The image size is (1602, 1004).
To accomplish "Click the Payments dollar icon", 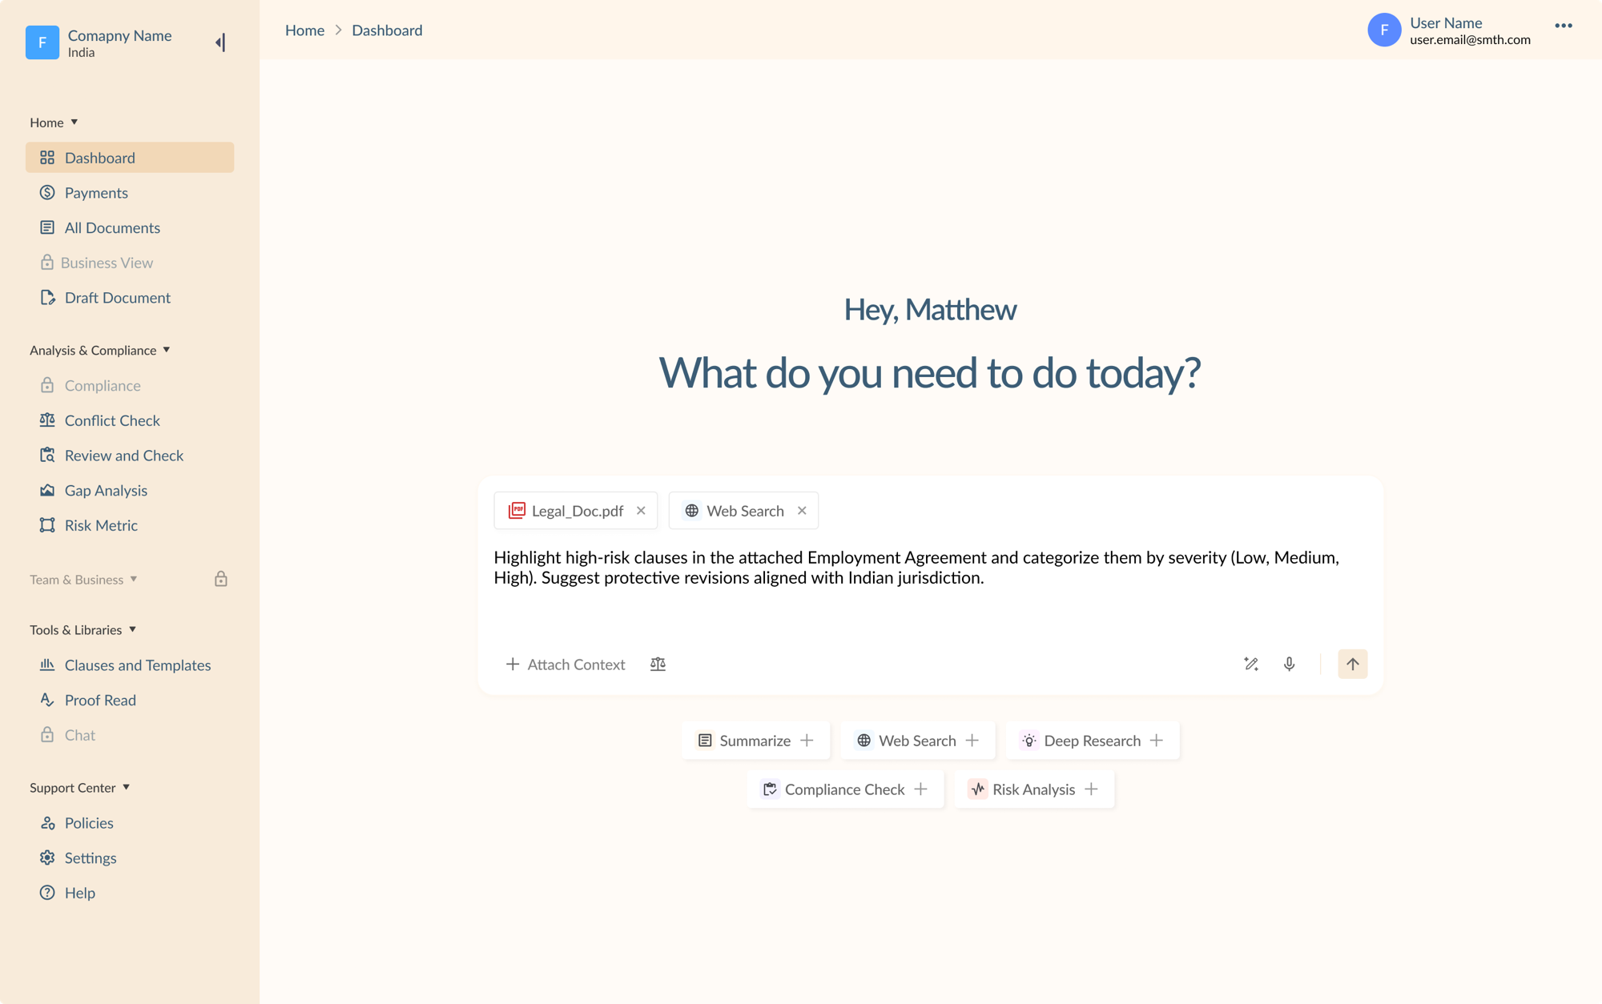I will coord(47,193).
